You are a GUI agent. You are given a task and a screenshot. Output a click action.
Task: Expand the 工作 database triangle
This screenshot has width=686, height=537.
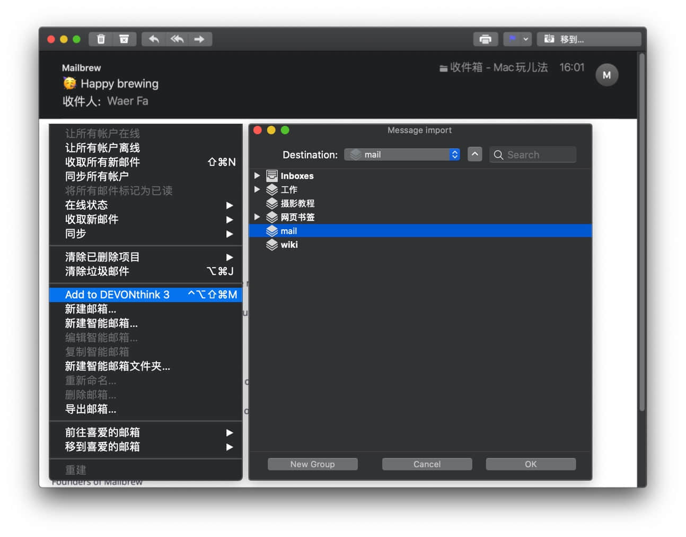click(257, 189)
